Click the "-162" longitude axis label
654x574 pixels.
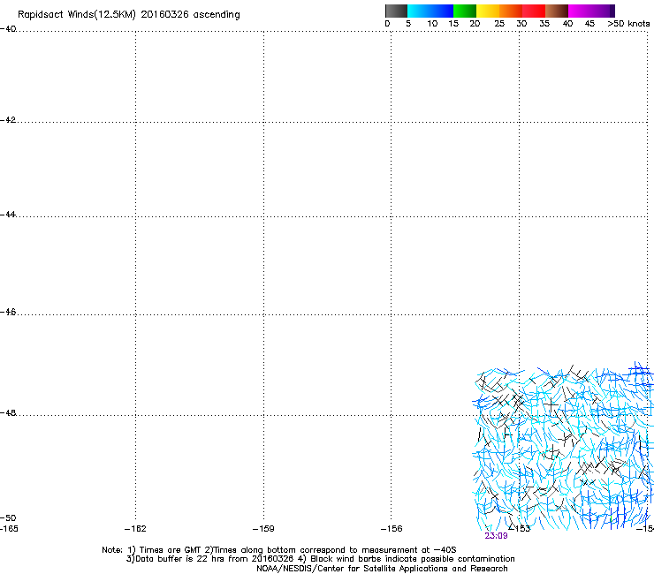(x=135, y=529)
